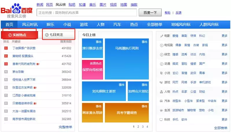Click the monitor icon beside 科技
The height and width of the screenshot is (134, 233).
[161, 119]
